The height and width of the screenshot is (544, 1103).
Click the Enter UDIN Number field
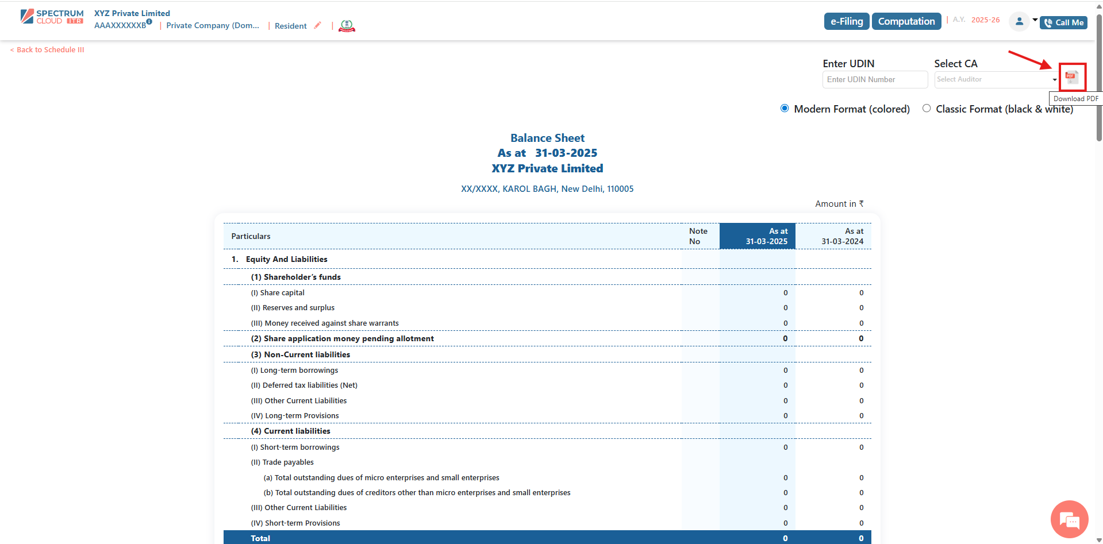874,80
